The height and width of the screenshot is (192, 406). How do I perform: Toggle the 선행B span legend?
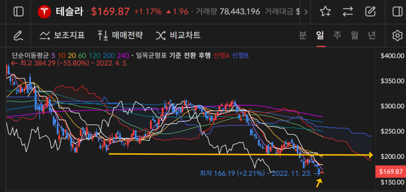240,55
